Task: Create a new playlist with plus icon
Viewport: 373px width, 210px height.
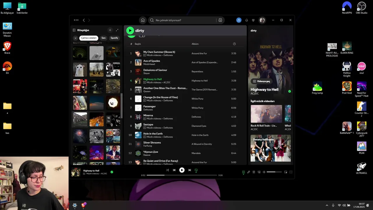Action: [110, 30]
